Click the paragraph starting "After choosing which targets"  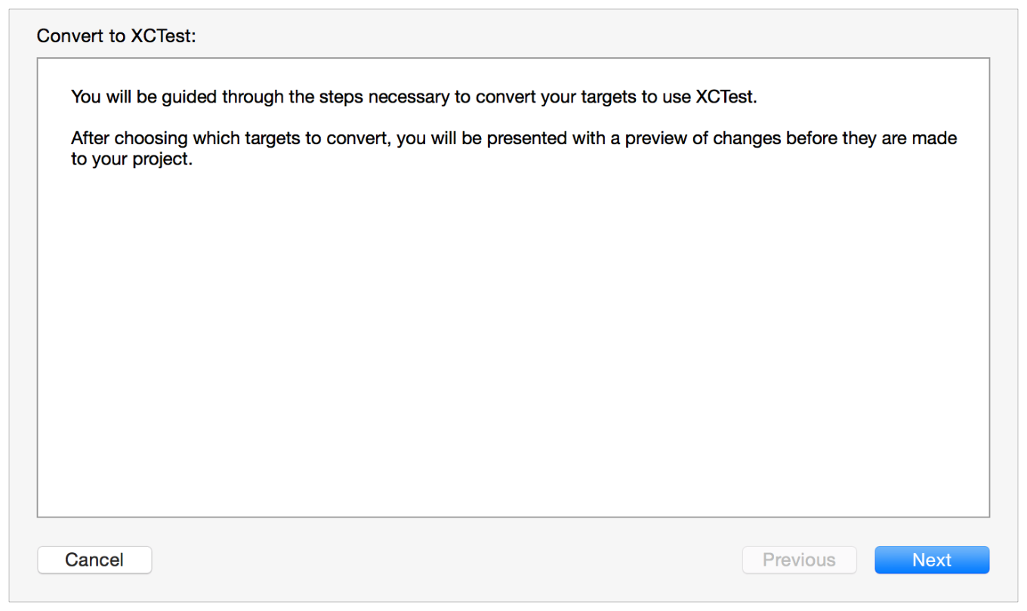pos(513,149)
